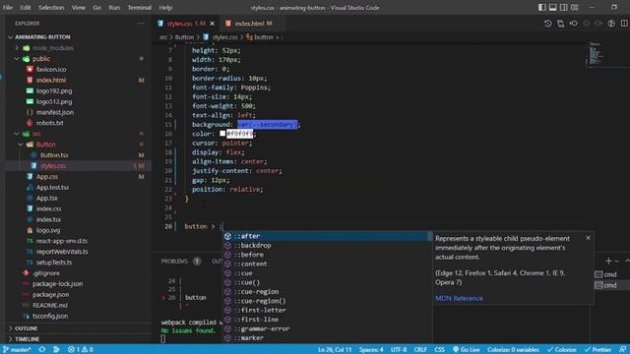The width and height of the screenshot is (630, 354).
Task: Open reportWebVitals.ts file
Action: (62, 252)
